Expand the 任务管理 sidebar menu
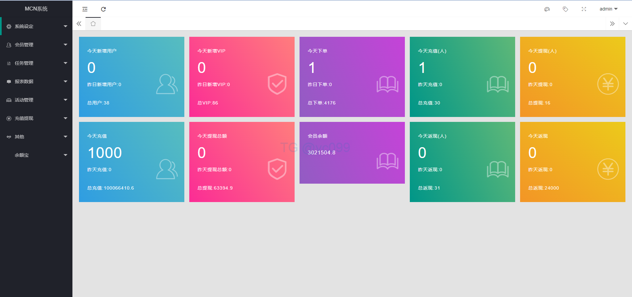Screen dimensions: 632x297 pyautogui.click(x=36, y=63)
